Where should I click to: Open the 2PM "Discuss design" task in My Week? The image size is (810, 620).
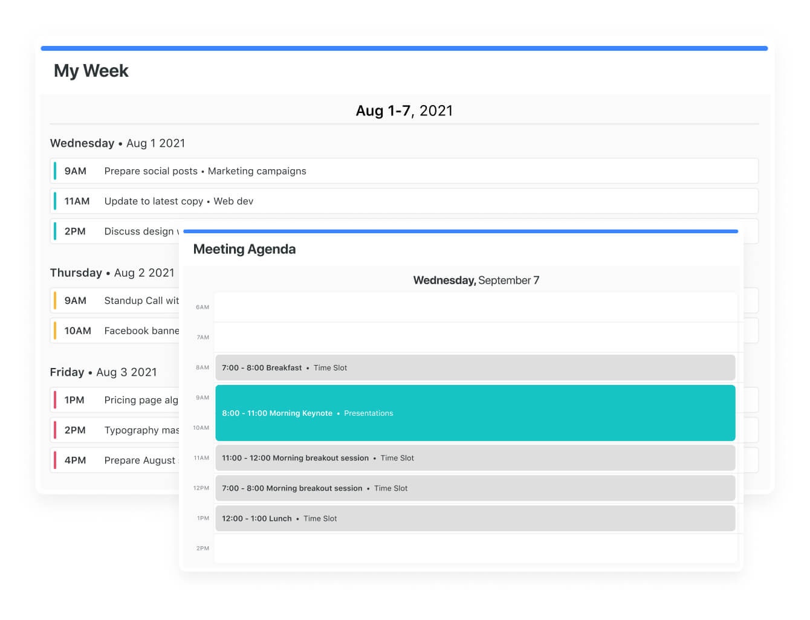tap(115, 231)
